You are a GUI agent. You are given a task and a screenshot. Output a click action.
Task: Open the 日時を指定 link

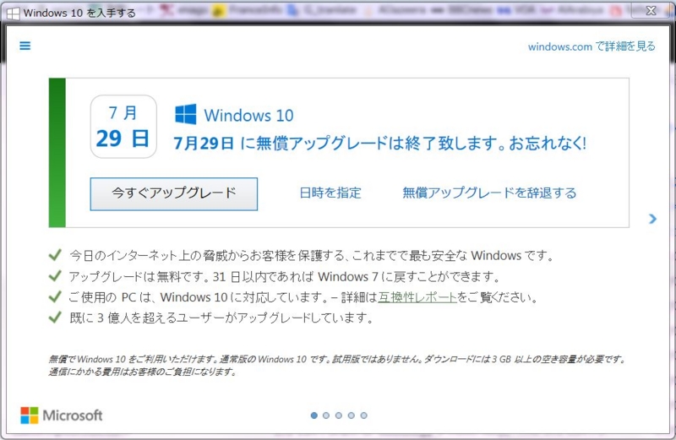point(330,193)
